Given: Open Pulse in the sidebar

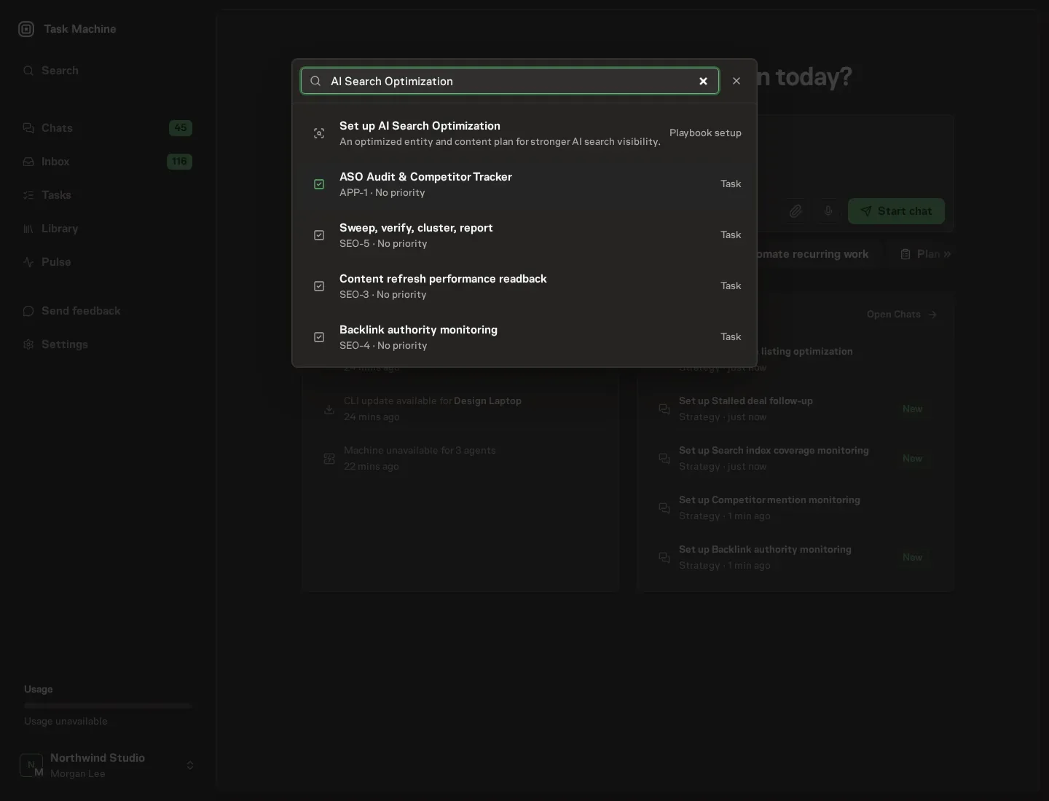Looking at the screenshot, I should (108, 262).
